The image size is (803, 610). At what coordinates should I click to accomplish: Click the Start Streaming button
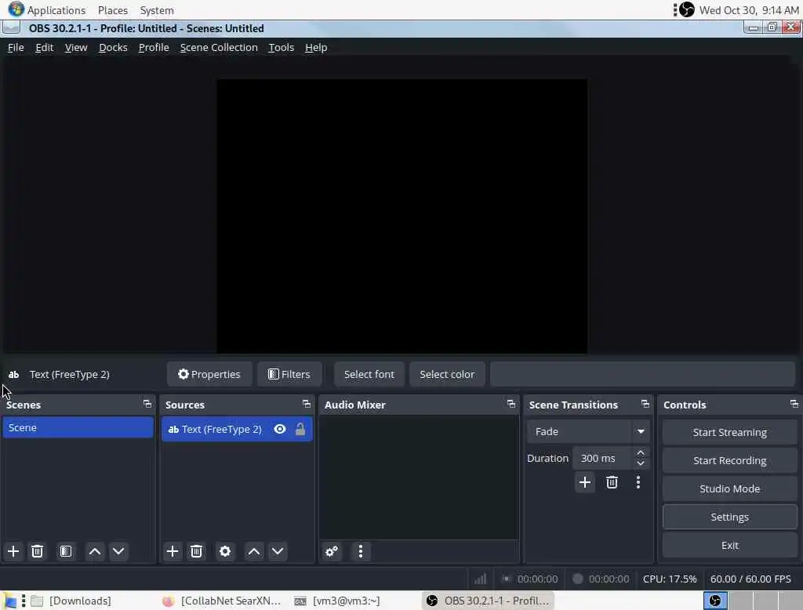pos(730,432)
